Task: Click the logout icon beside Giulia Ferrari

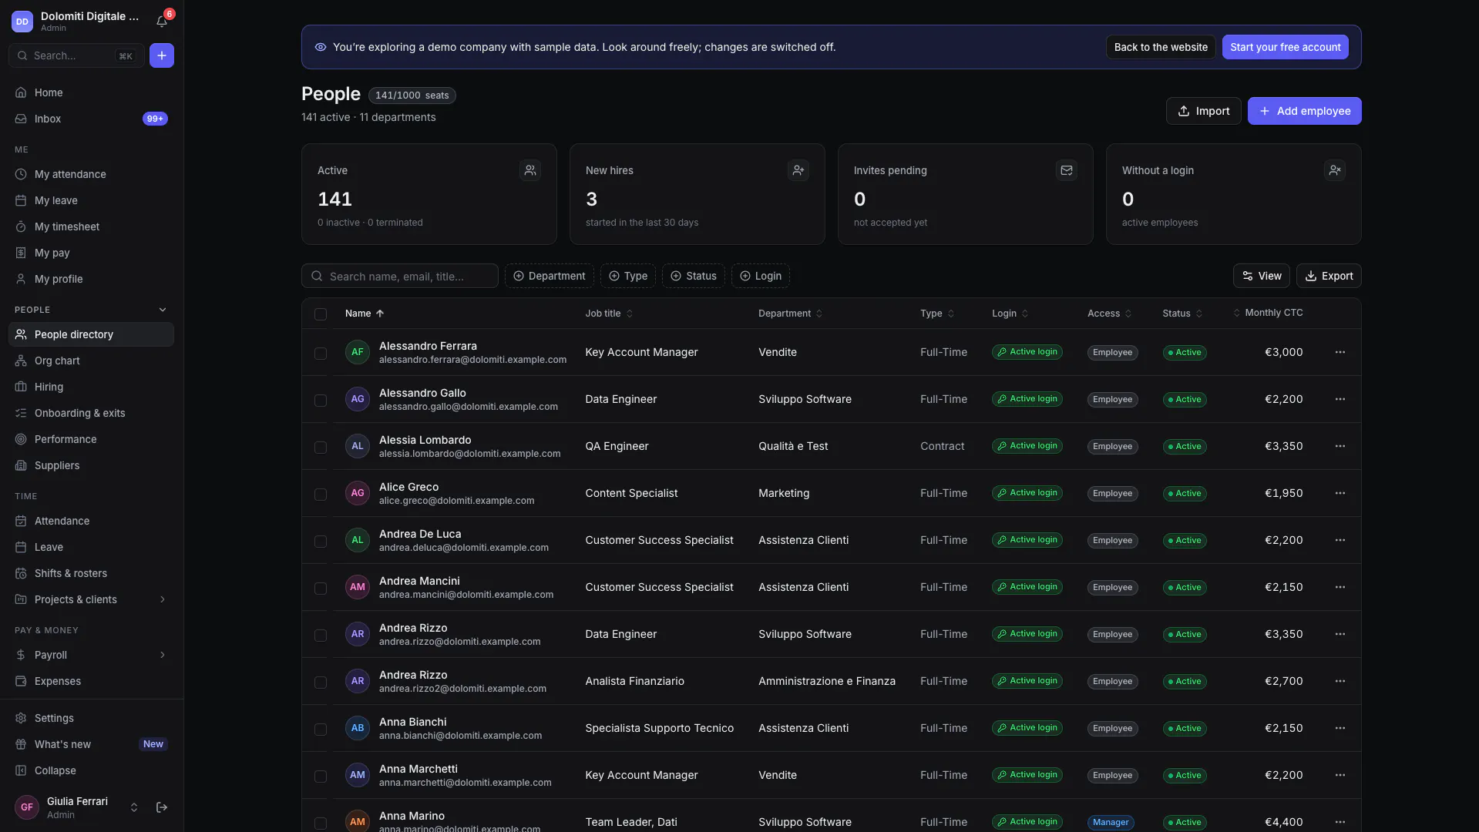Action: click(162, 807)
